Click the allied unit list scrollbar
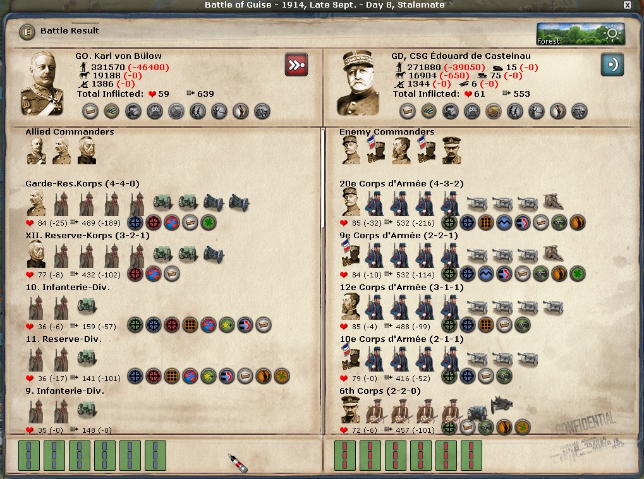Viewport: 644px width, 479px height. 323,178
